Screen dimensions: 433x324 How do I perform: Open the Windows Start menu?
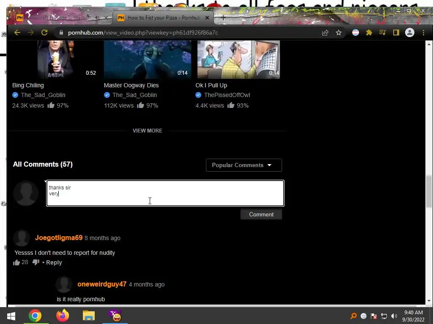click(x=11, y=316)
